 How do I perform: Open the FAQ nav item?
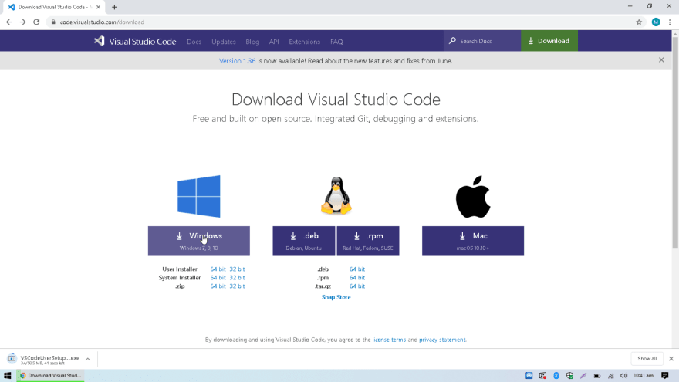click(x=336, y=42)
